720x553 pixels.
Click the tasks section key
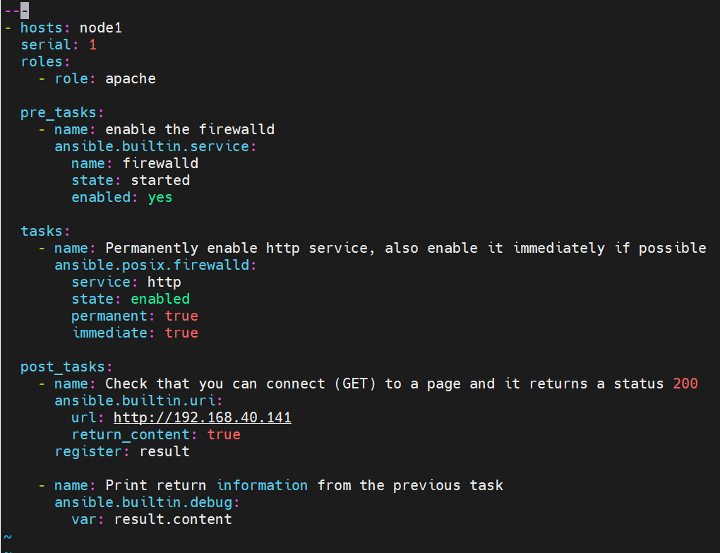click(x=42, y=231)
